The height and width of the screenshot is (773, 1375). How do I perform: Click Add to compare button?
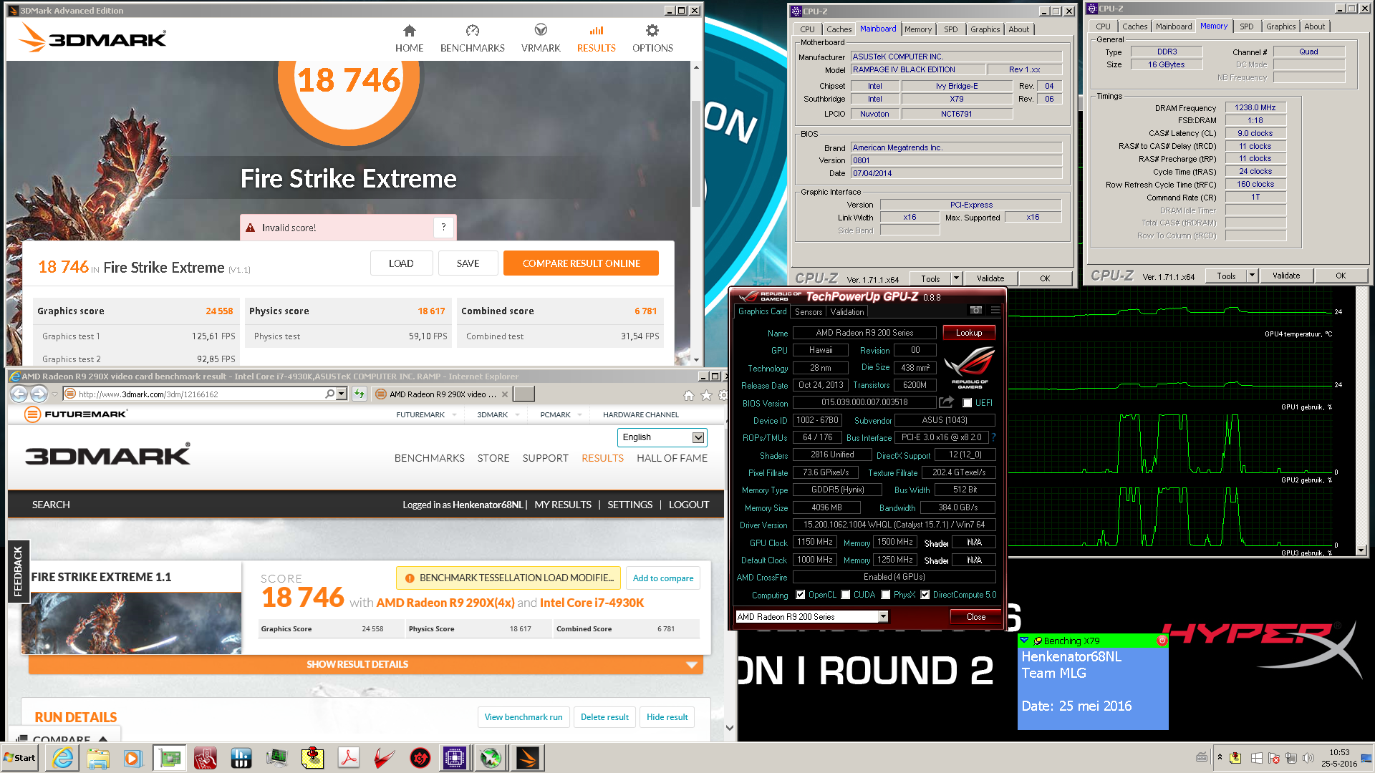coord(663,578)
